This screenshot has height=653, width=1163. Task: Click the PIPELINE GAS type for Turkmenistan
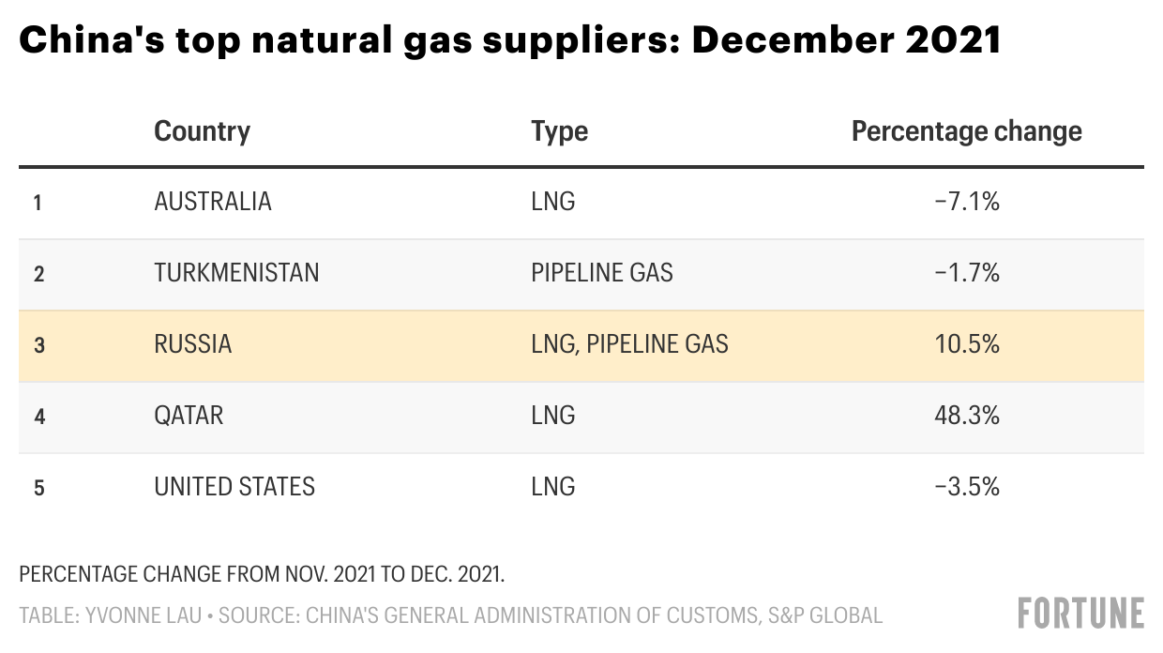click(601, 273)
